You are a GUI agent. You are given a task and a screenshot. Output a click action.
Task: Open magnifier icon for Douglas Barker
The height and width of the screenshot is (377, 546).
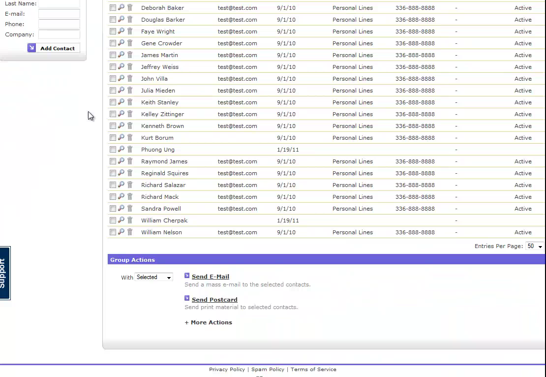pos(121,19)
